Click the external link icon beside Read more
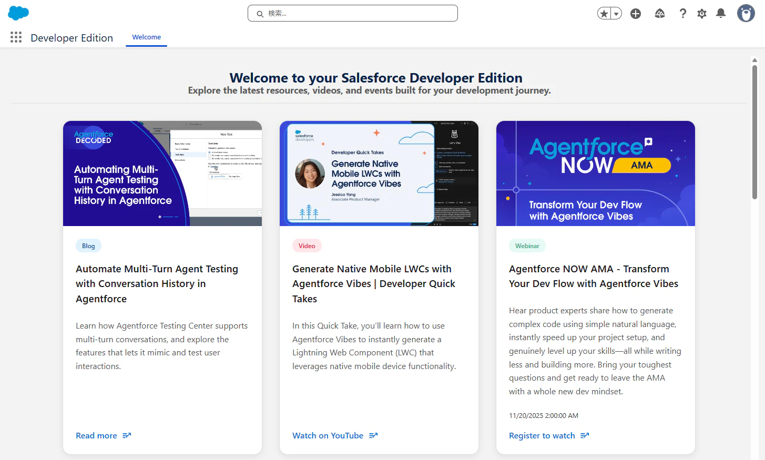This screenshot has width=765, height=460. tap(127, 436)
